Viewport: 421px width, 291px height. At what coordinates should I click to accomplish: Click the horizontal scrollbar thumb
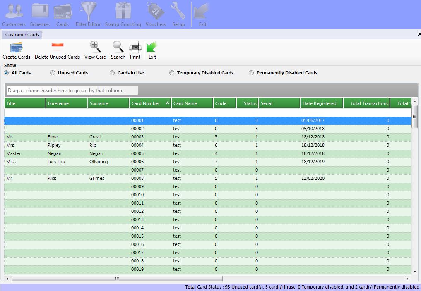[117, 279]
